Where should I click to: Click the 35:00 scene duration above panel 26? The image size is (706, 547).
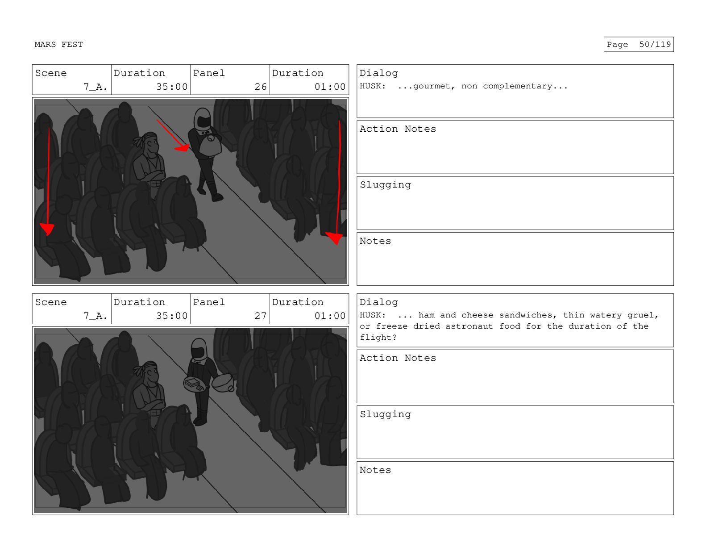pyautogui.click(x=151, y=80)
